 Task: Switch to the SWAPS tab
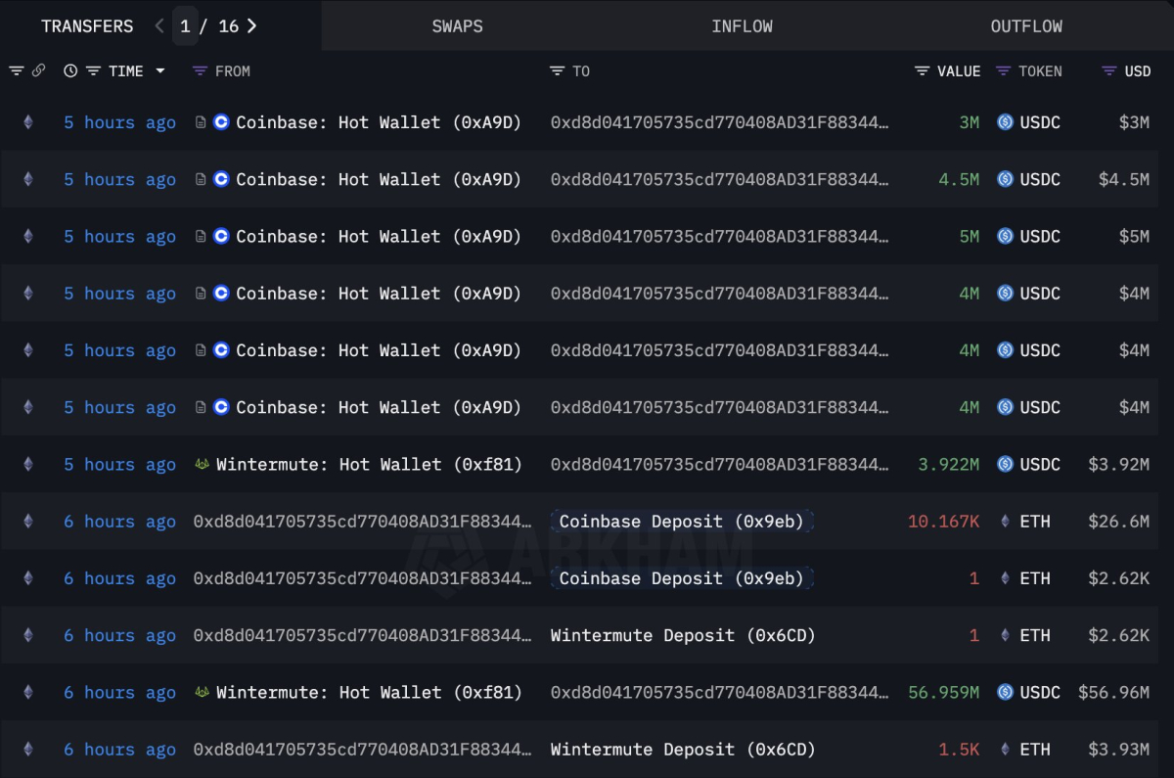pos(457,26)
